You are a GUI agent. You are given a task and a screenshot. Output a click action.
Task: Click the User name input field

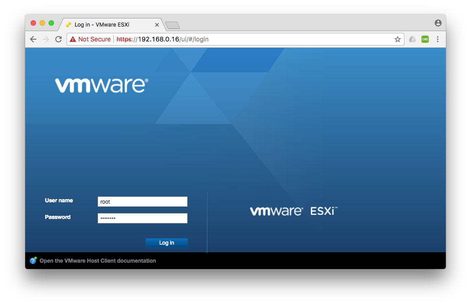coord(143,201)
